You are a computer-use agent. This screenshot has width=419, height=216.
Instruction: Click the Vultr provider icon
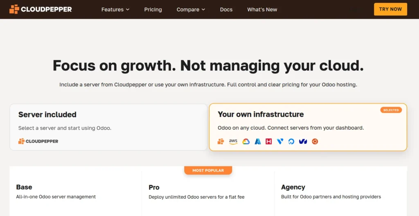pyautogui.click(x=280, y=141)
